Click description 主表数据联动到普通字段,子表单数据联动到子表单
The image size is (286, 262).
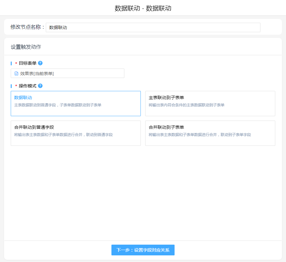pos(58,105)
